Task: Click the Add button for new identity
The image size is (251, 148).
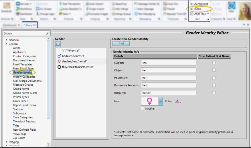Action: 121,44
